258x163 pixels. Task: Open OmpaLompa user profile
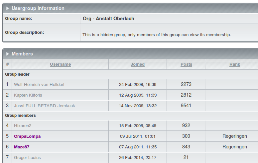(x=27, y=136)
